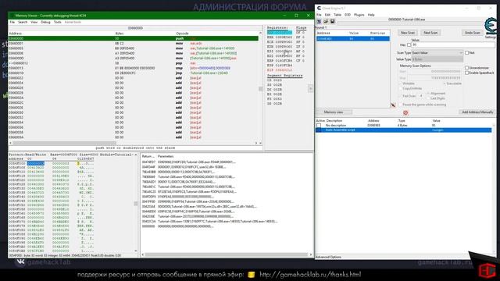Click the small arrow button beside the registers panel
Screen dimensions: 500x281
click(x=310, y=88)
